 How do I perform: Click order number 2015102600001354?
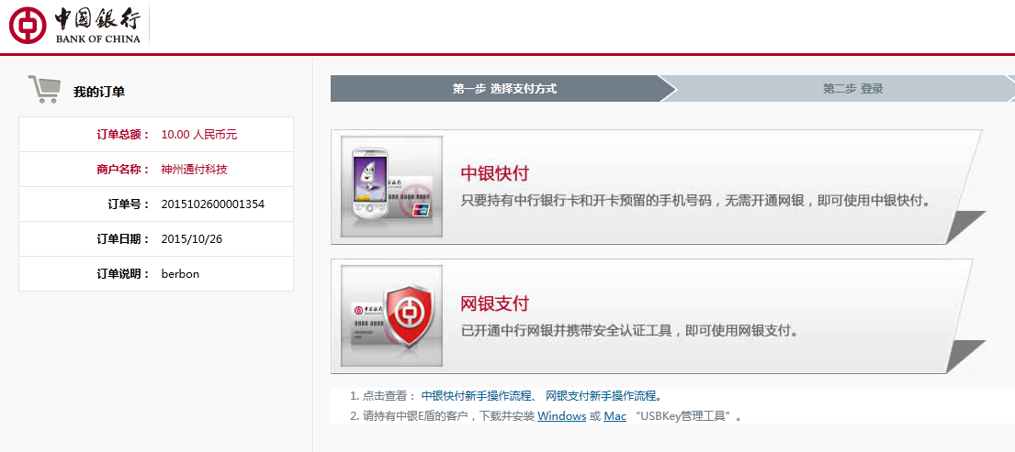[x=213, y=204]
